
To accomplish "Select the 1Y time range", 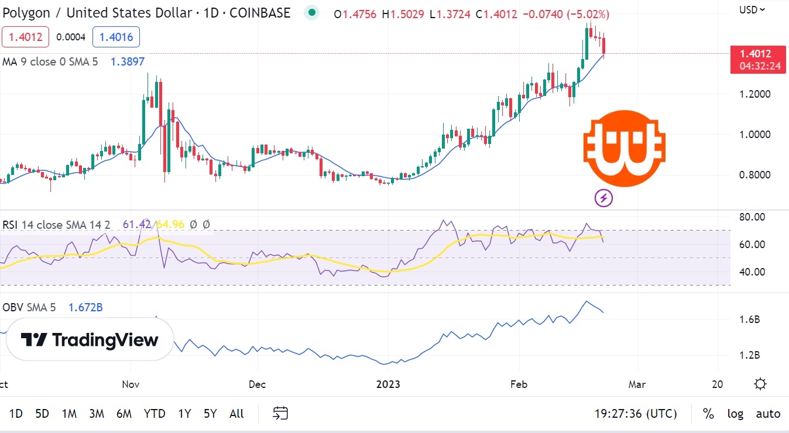I will 184,414.
